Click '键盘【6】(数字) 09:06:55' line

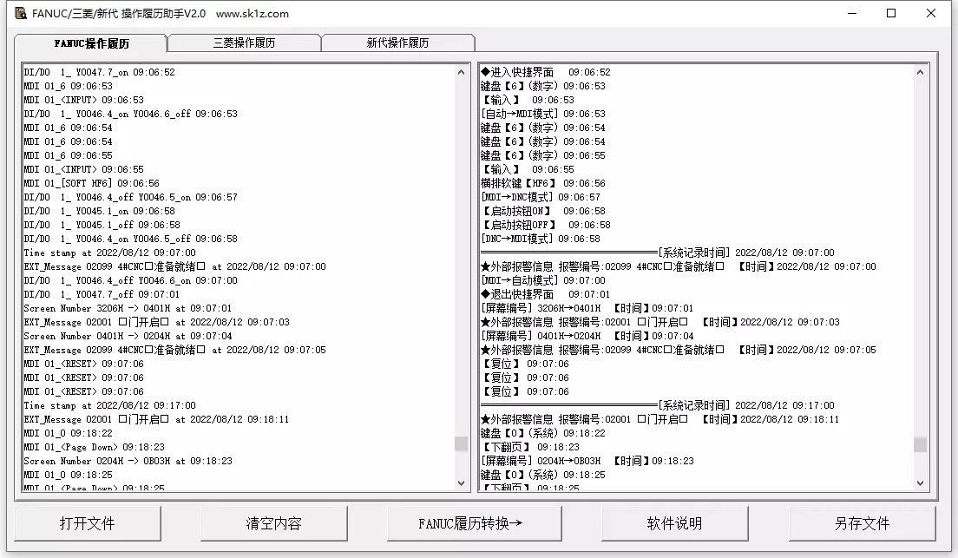543,155
